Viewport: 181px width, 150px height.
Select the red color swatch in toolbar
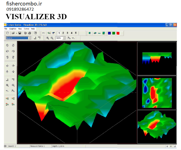(x=118, y=33)
